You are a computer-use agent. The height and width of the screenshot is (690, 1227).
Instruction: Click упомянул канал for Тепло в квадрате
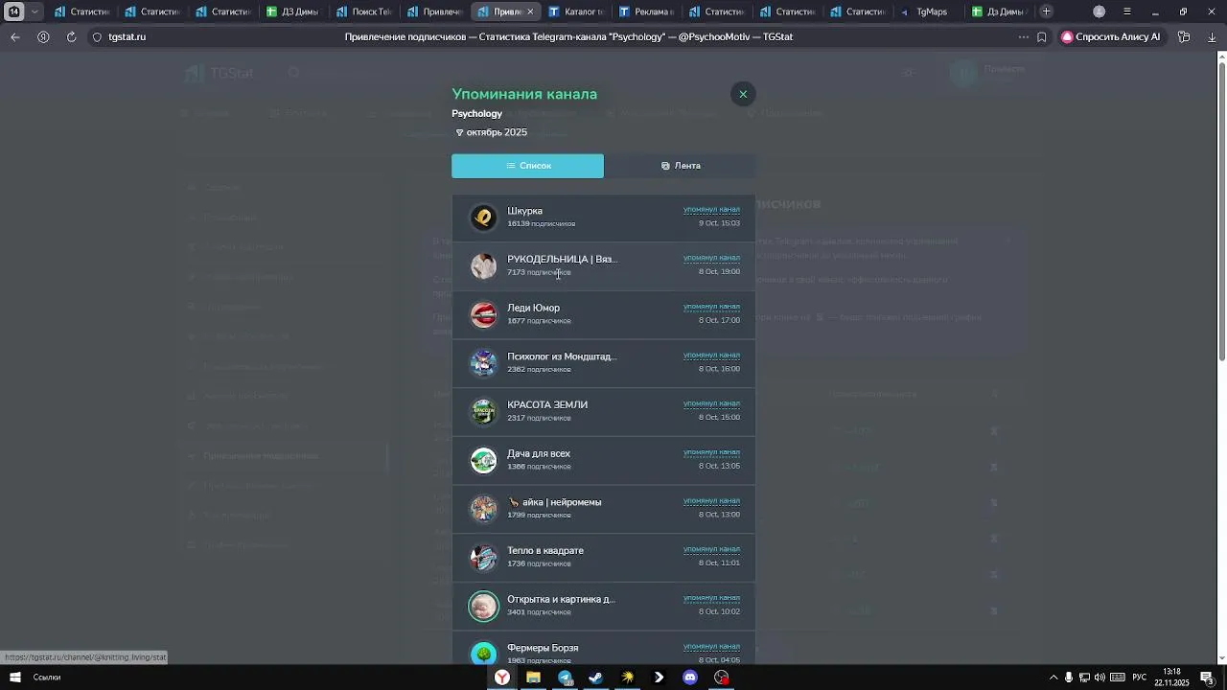tap(711, 549)
